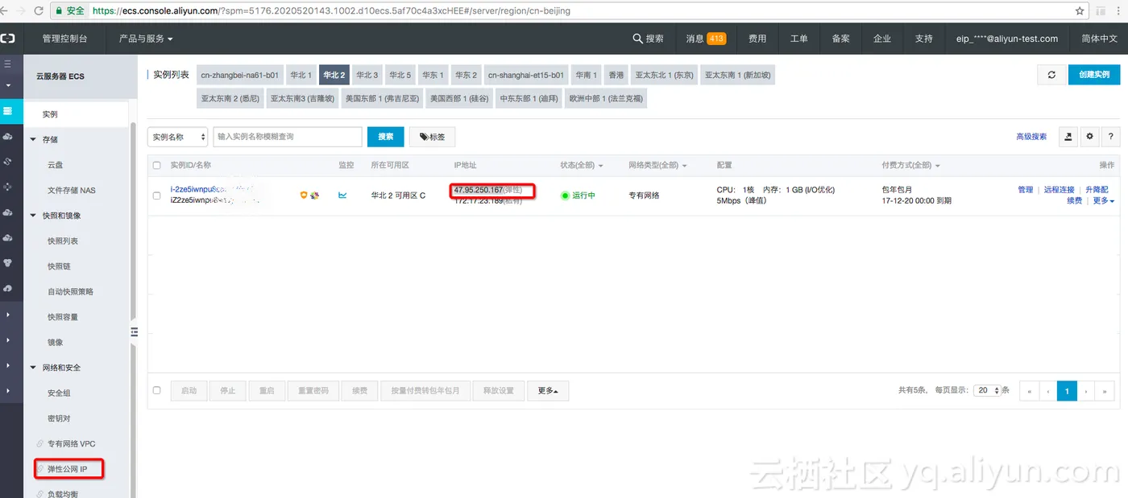This screenshot has width=1128, height=498.
Task: Select the 华东 1 region tab
Action: pyautogui.click(x=433, y=75)
